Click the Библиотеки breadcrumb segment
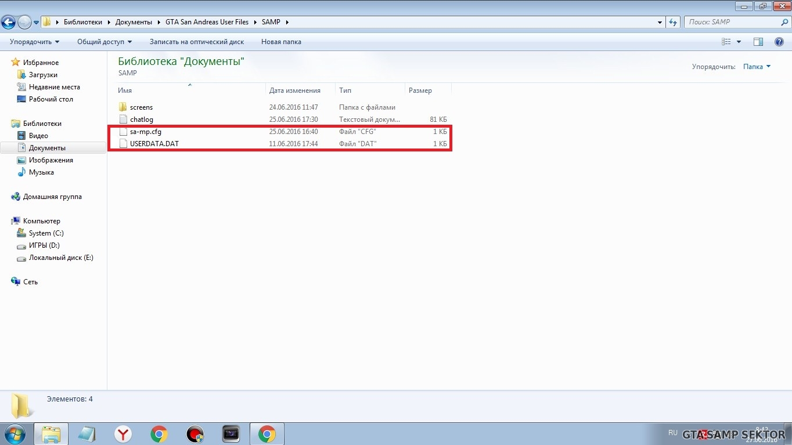This screenshot has width=792, height=445. (x=83, y=22)
